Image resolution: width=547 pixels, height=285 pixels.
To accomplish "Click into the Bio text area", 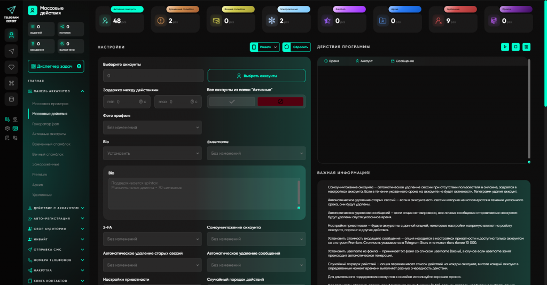I will [x=203, y=194].
